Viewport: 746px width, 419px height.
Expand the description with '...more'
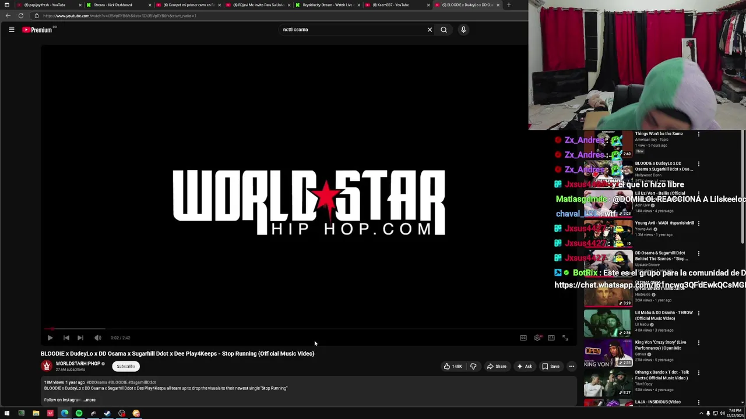[x=89, y=400]
